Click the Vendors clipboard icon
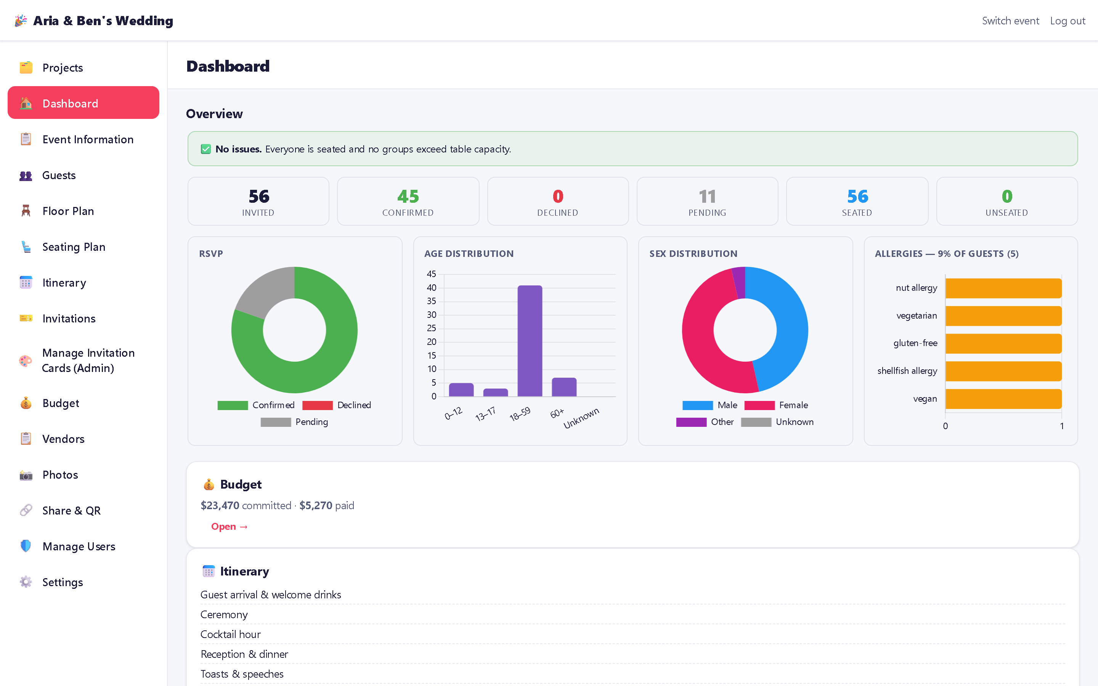Screen dimensions: 1098x686 26,439
